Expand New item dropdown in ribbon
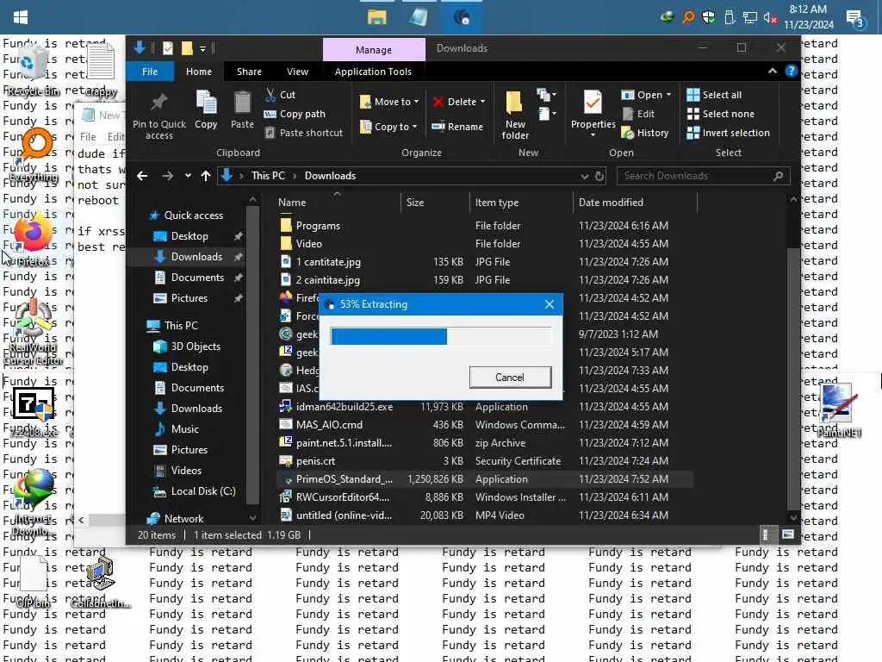Screen dimensions: 882x662 click(x=546, y=95)
